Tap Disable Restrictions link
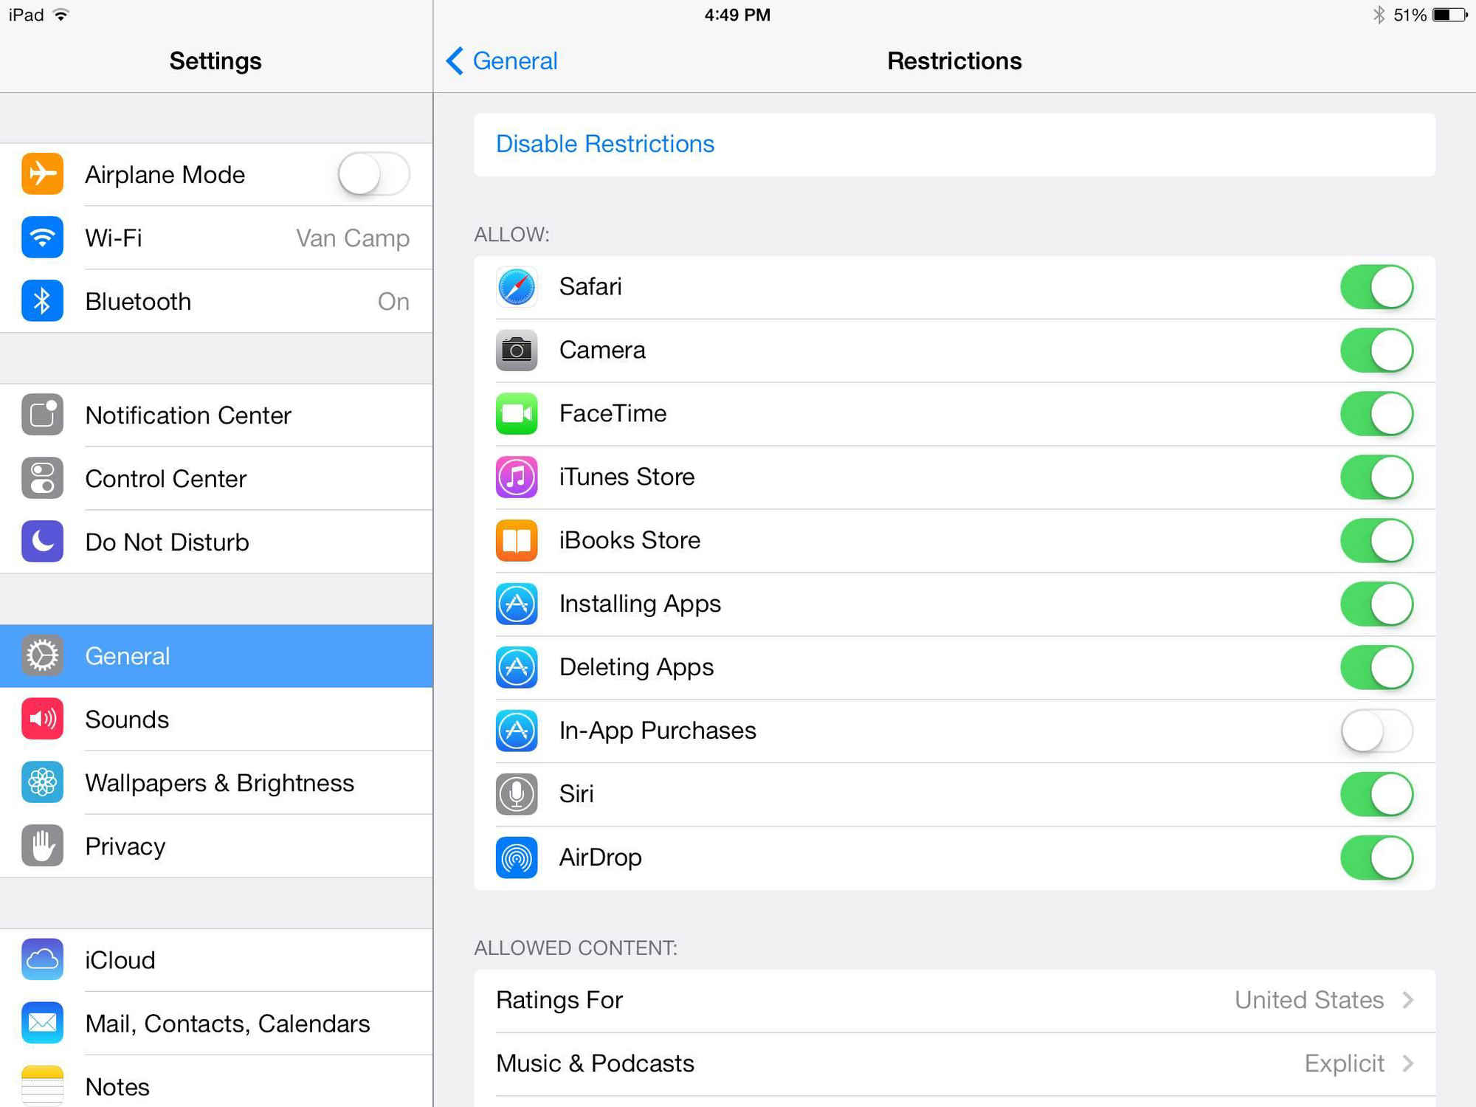Screen dimensions: 1476x1107 click(x=605, y=144)
